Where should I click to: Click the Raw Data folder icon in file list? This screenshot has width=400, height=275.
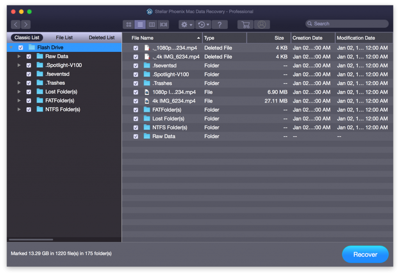point(147,136)
